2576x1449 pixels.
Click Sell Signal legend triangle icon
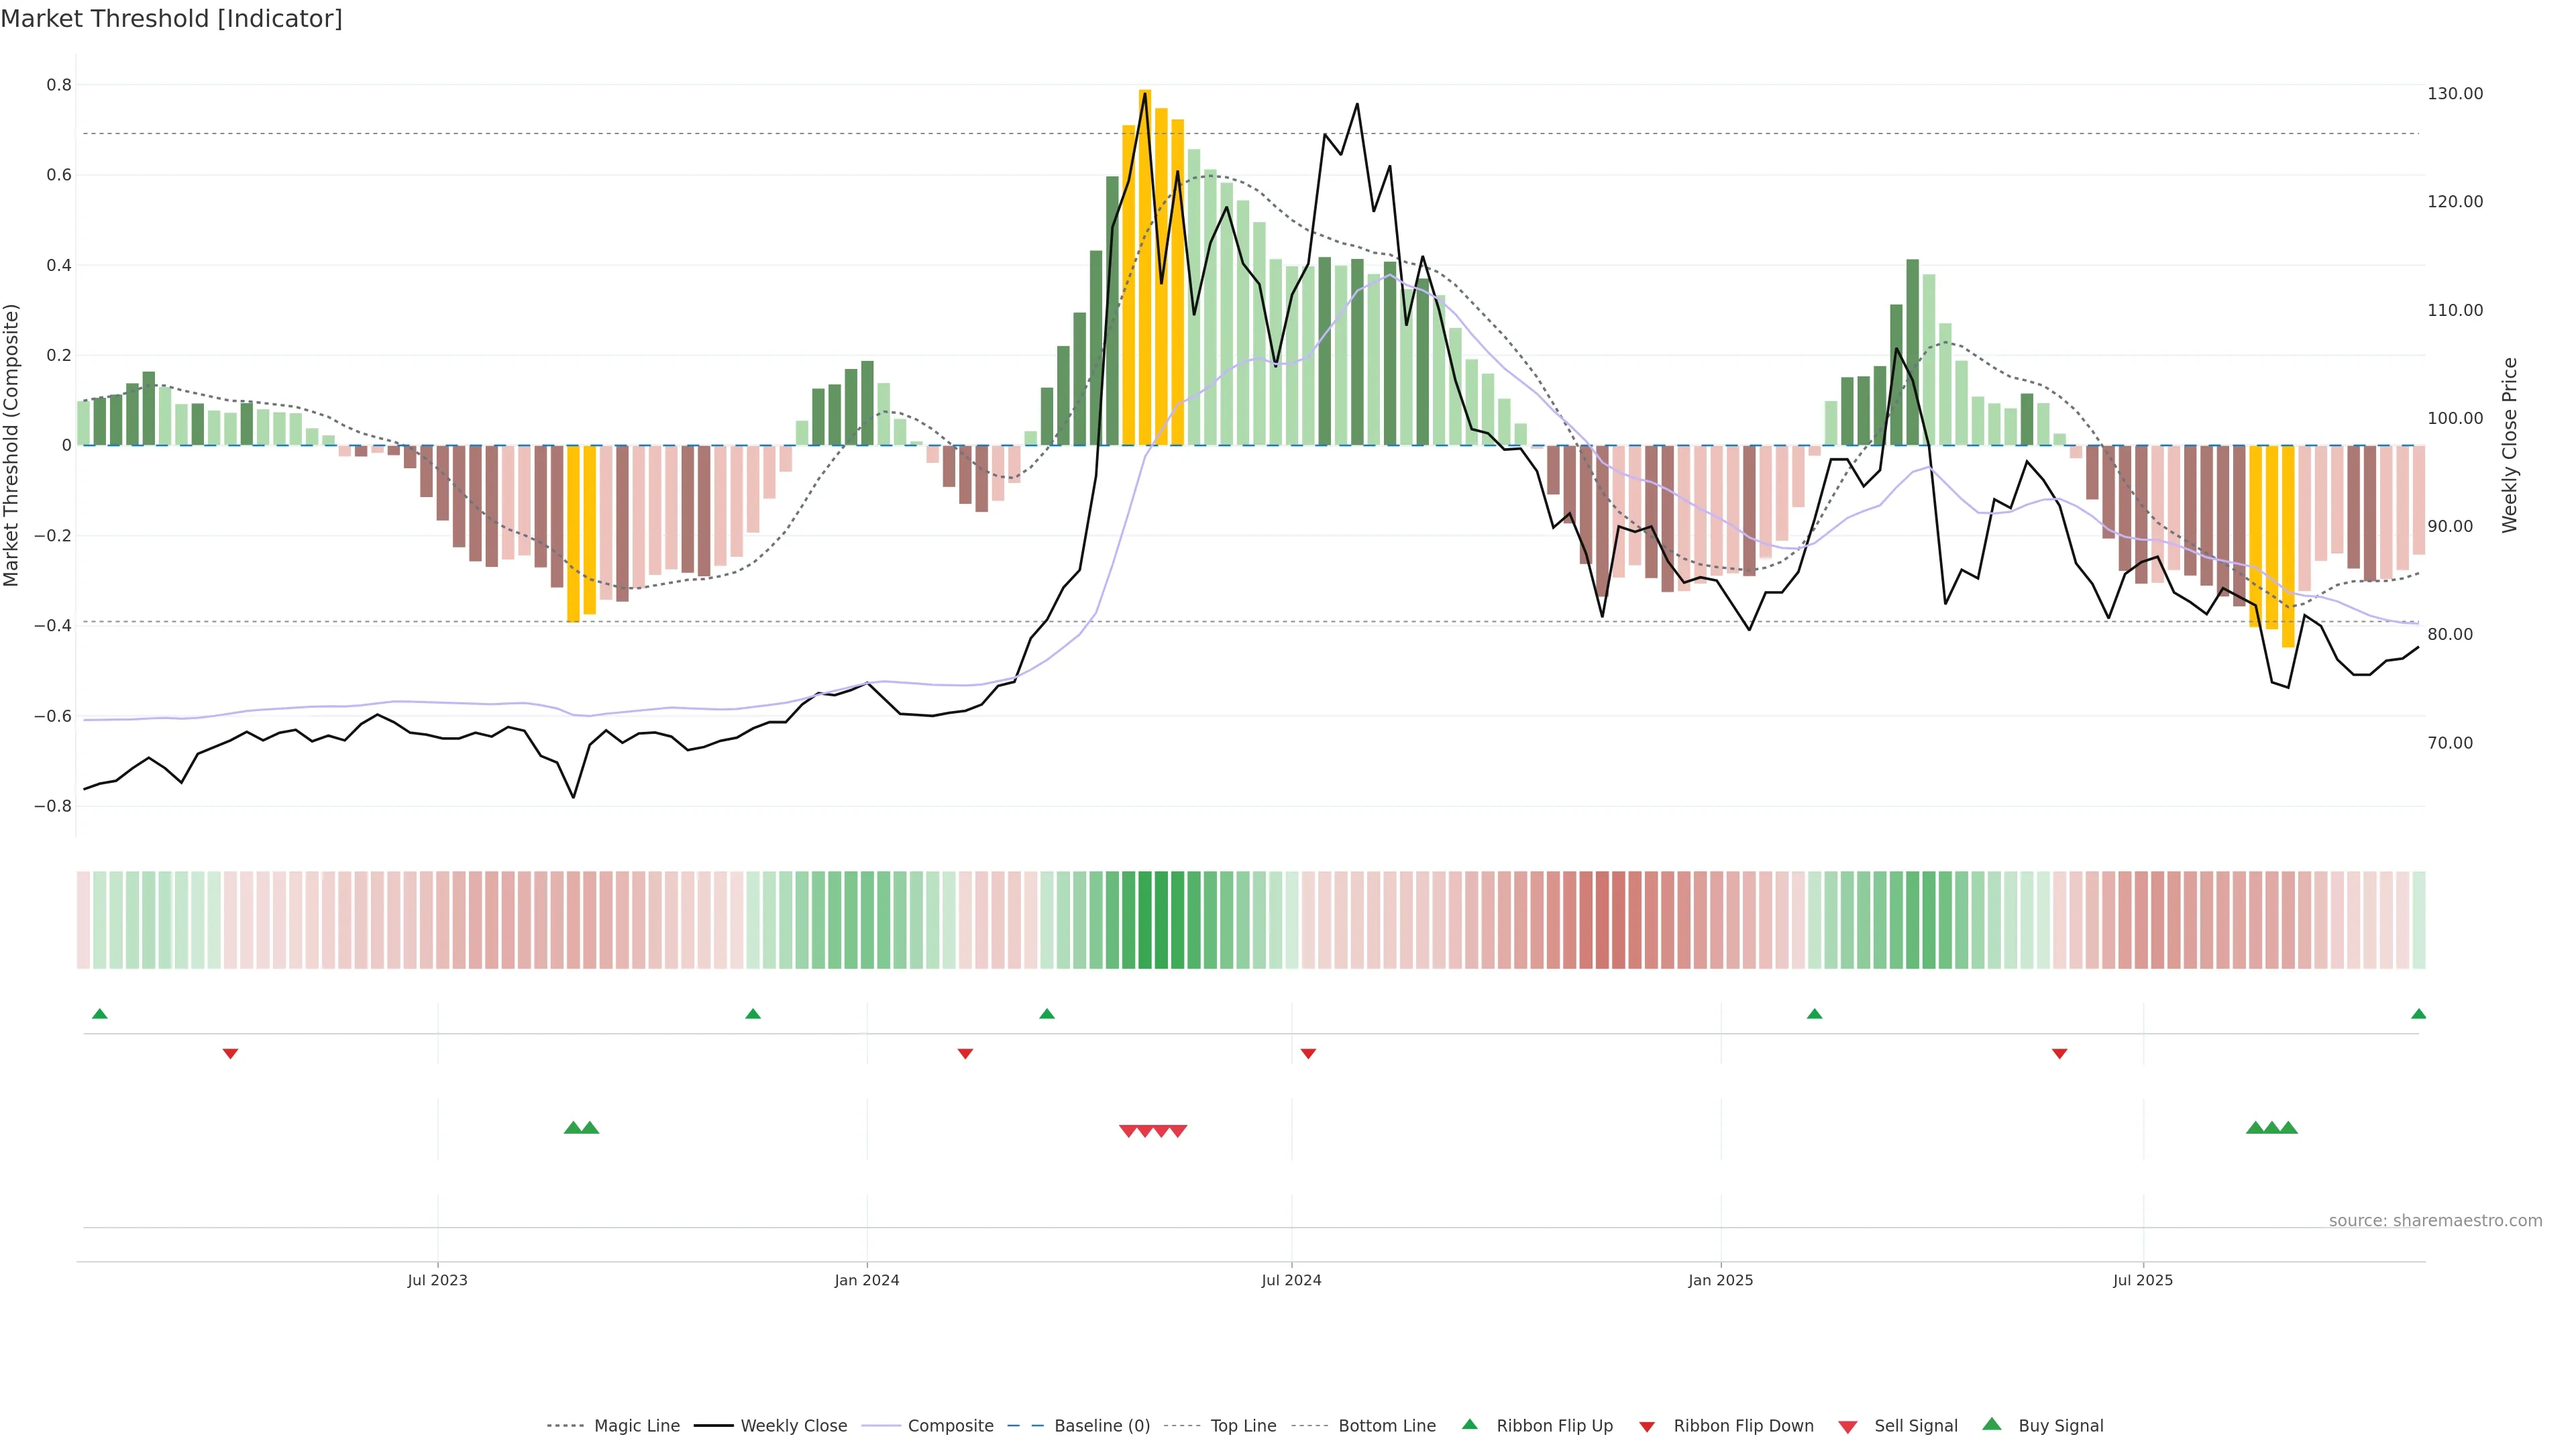[1848, 1427]
